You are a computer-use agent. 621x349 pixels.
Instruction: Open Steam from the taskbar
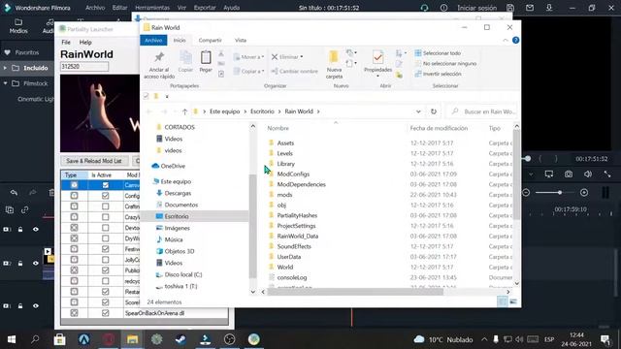pyautogui.click(x=181, y=339)
